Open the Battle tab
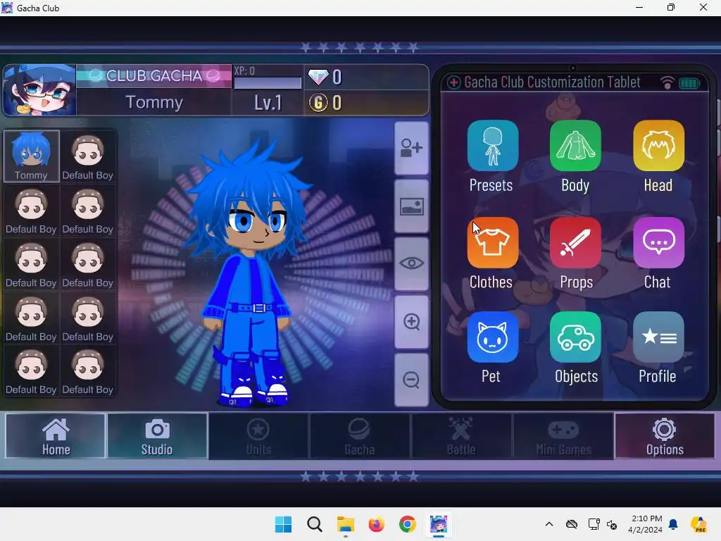This screenshot has height=541, width=721. (x=461, y=436)
